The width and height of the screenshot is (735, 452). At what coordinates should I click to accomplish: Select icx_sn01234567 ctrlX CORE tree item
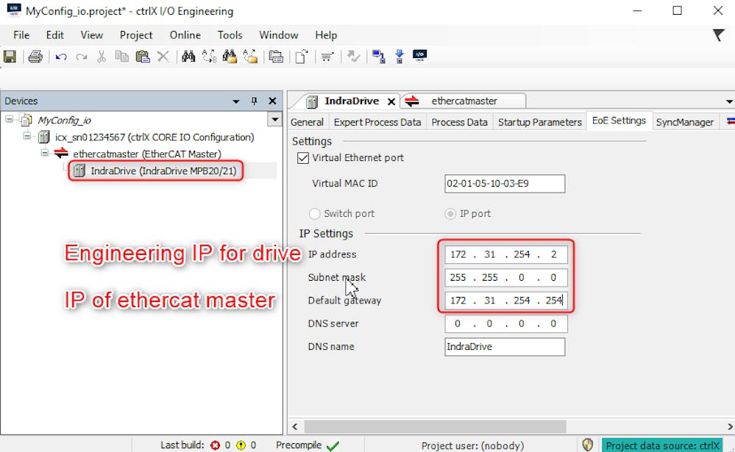pyautogui.click(x=155, y=137)
